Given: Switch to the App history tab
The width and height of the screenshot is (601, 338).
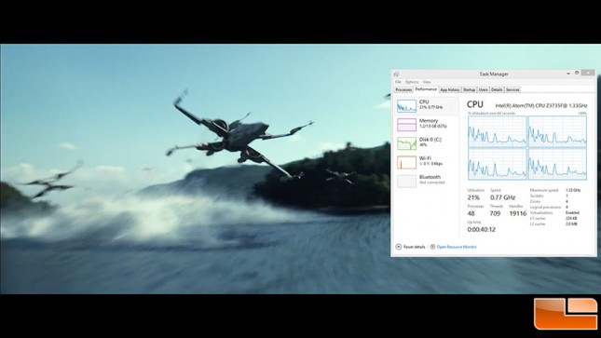Looking at the screenshot, I should click(x=450, y=89).
